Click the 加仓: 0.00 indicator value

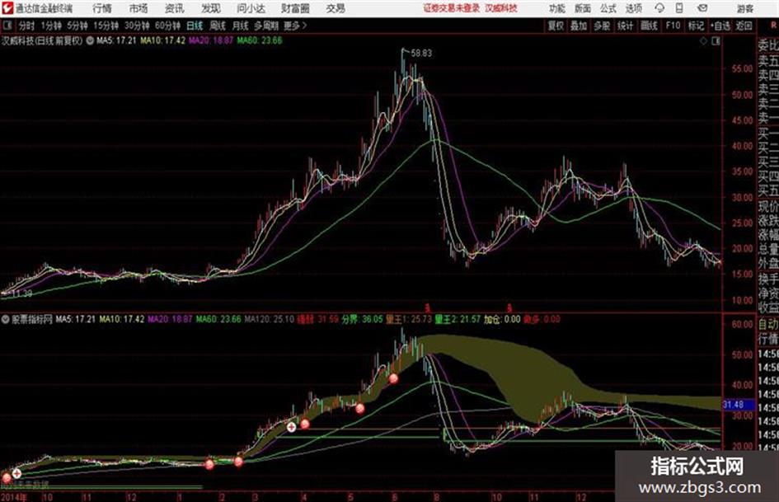[x=502, y=319]
